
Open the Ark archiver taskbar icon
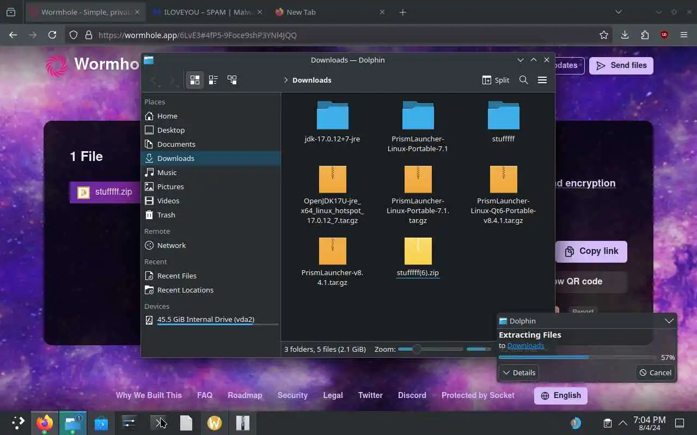tap(242, 422)
